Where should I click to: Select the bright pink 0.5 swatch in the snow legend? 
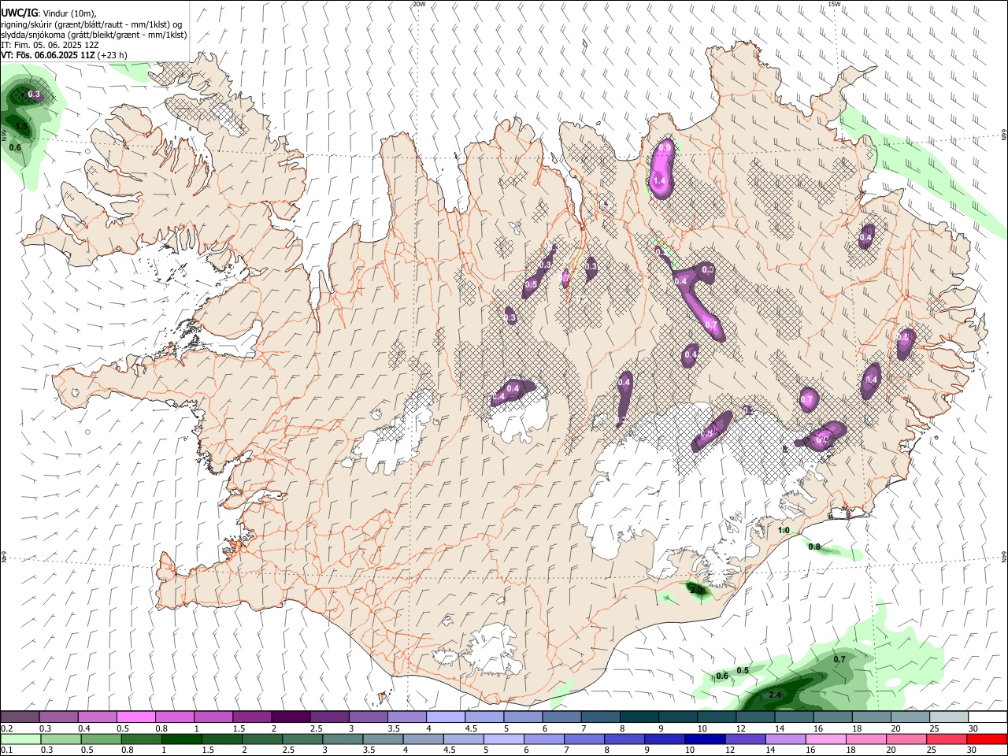136,717
